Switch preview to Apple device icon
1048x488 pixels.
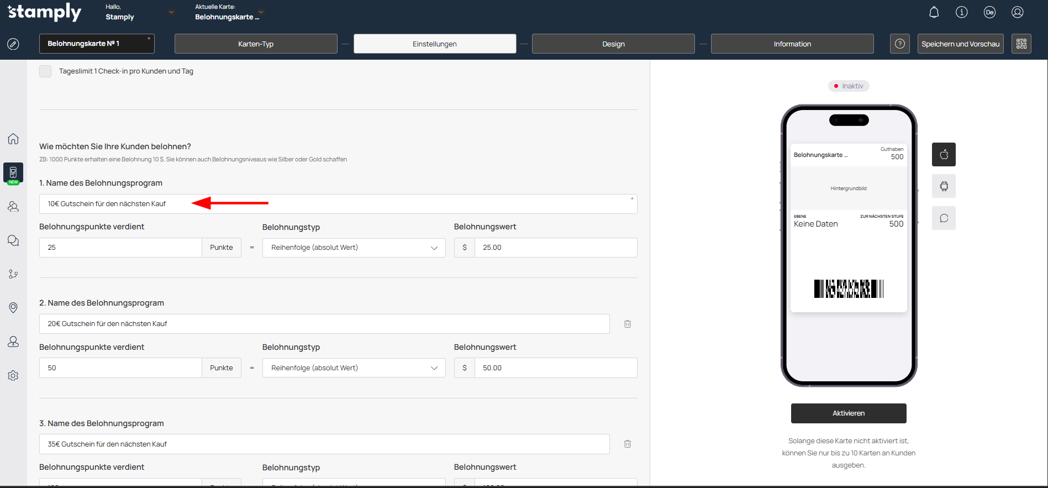(944, 154)
